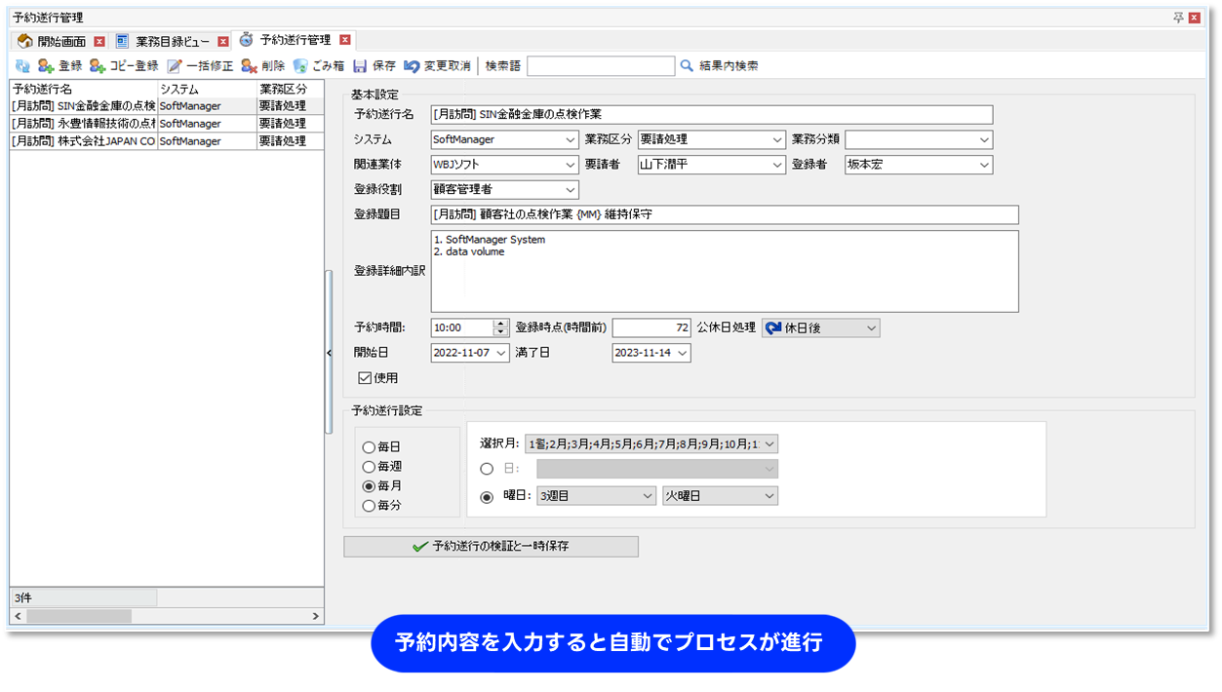Screen dimensions: 1222x692
Task: Click the 削除 delete icon
Action: tap(250, 66)
